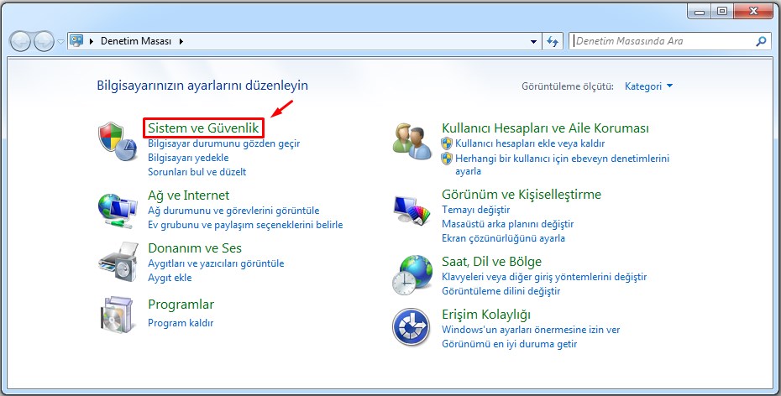This screenshot has height=396, width=781.
Task: Click the Back navigation button
Action: tap(20, 40)
